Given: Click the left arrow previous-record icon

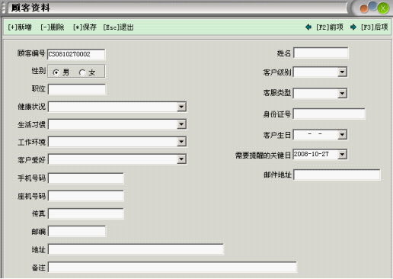Looking at the screenshot, I should (x=308, y=27).
